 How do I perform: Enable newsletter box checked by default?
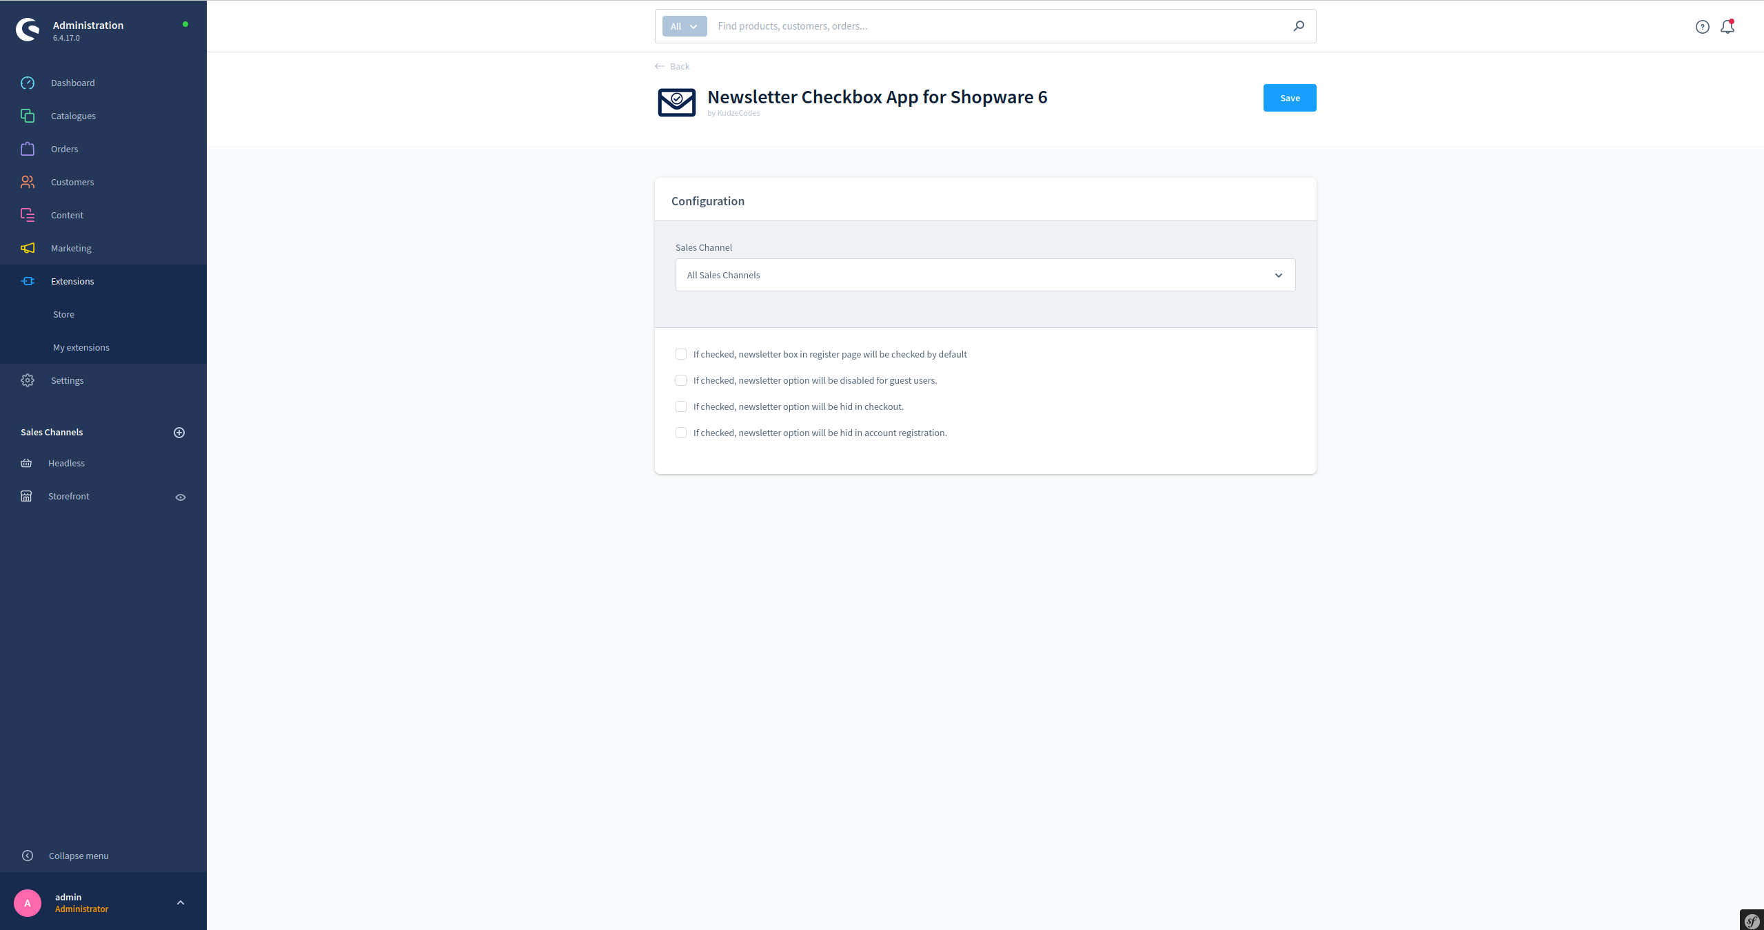tap(680, 354)
